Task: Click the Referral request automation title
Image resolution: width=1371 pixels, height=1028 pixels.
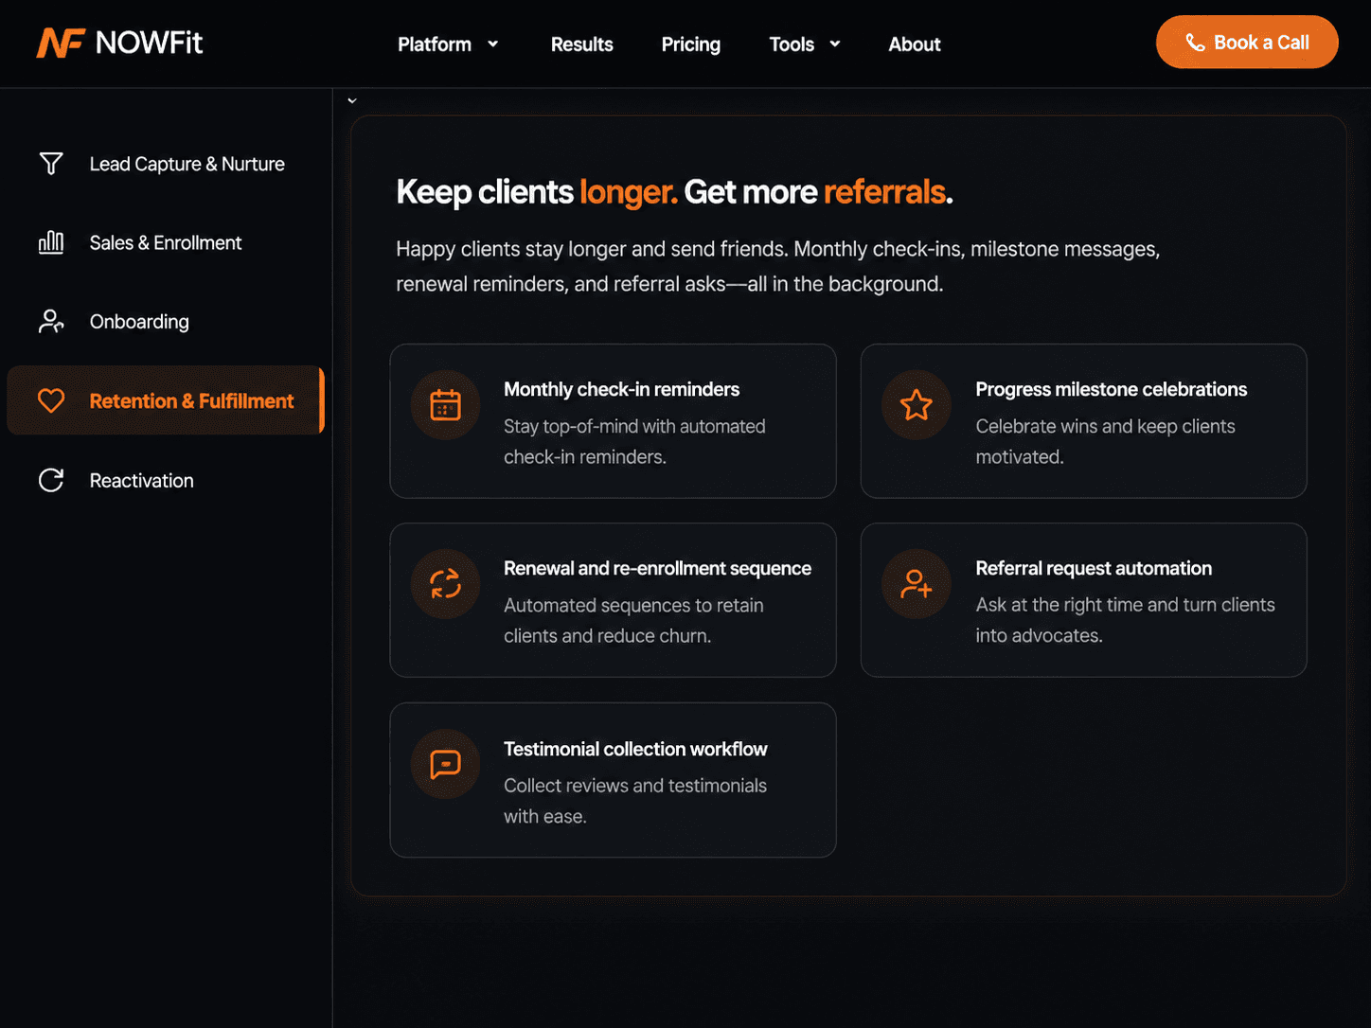Action: click(x=1094, y=568)
